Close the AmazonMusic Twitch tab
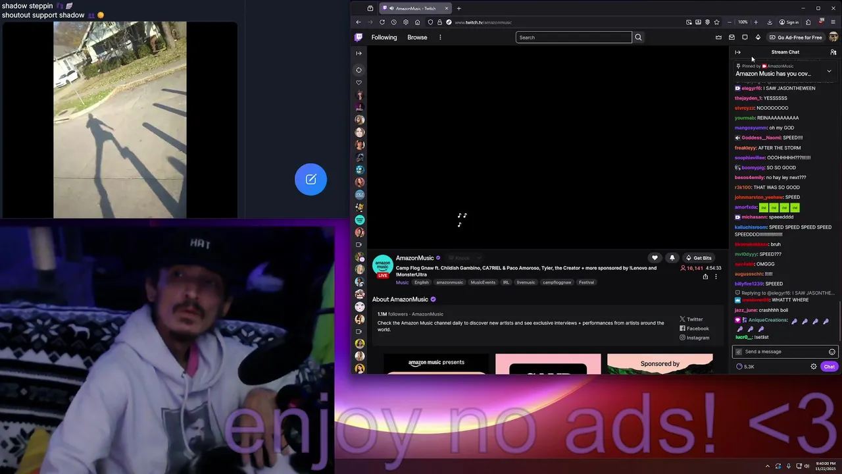Image resolution: width=842 pixels, height=474 pixels. tap(447, 9)
